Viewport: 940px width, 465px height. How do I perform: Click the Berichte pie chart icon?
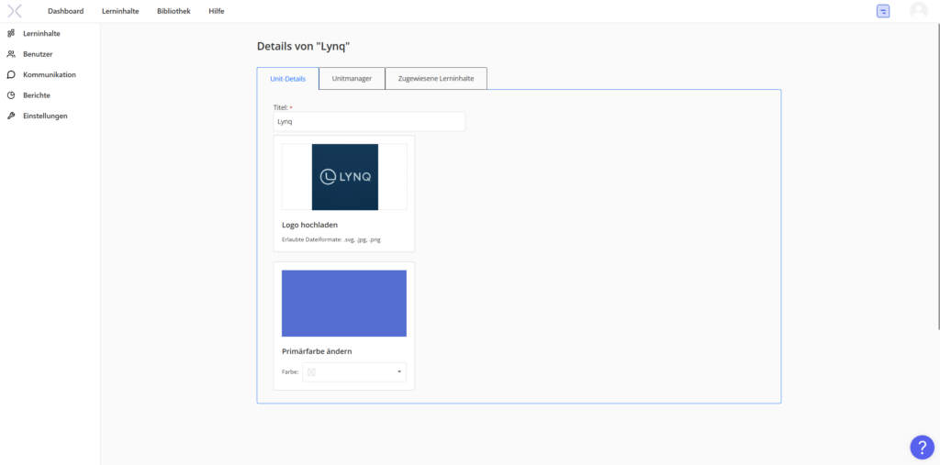(x=11, y=95)
